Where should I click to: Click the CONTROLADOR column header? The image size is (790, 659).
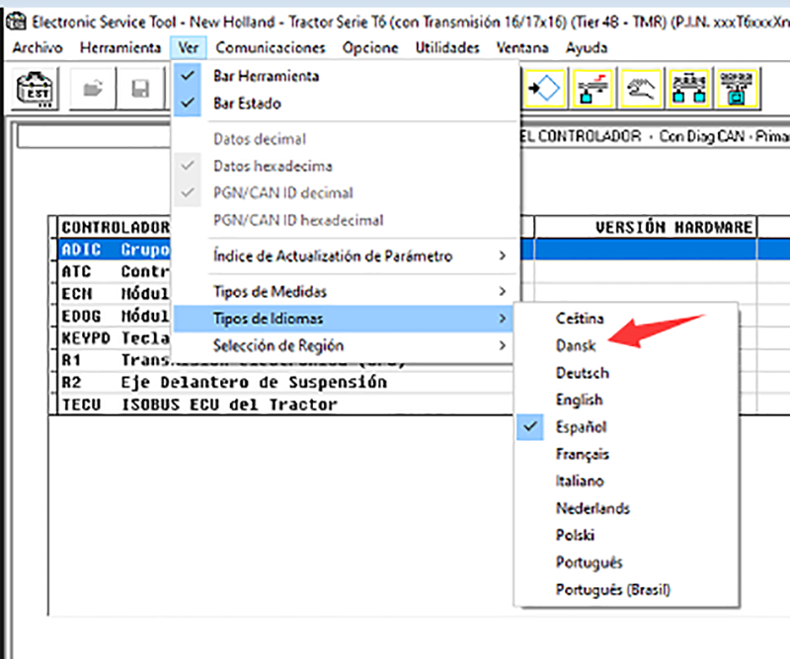coord(115,228)
